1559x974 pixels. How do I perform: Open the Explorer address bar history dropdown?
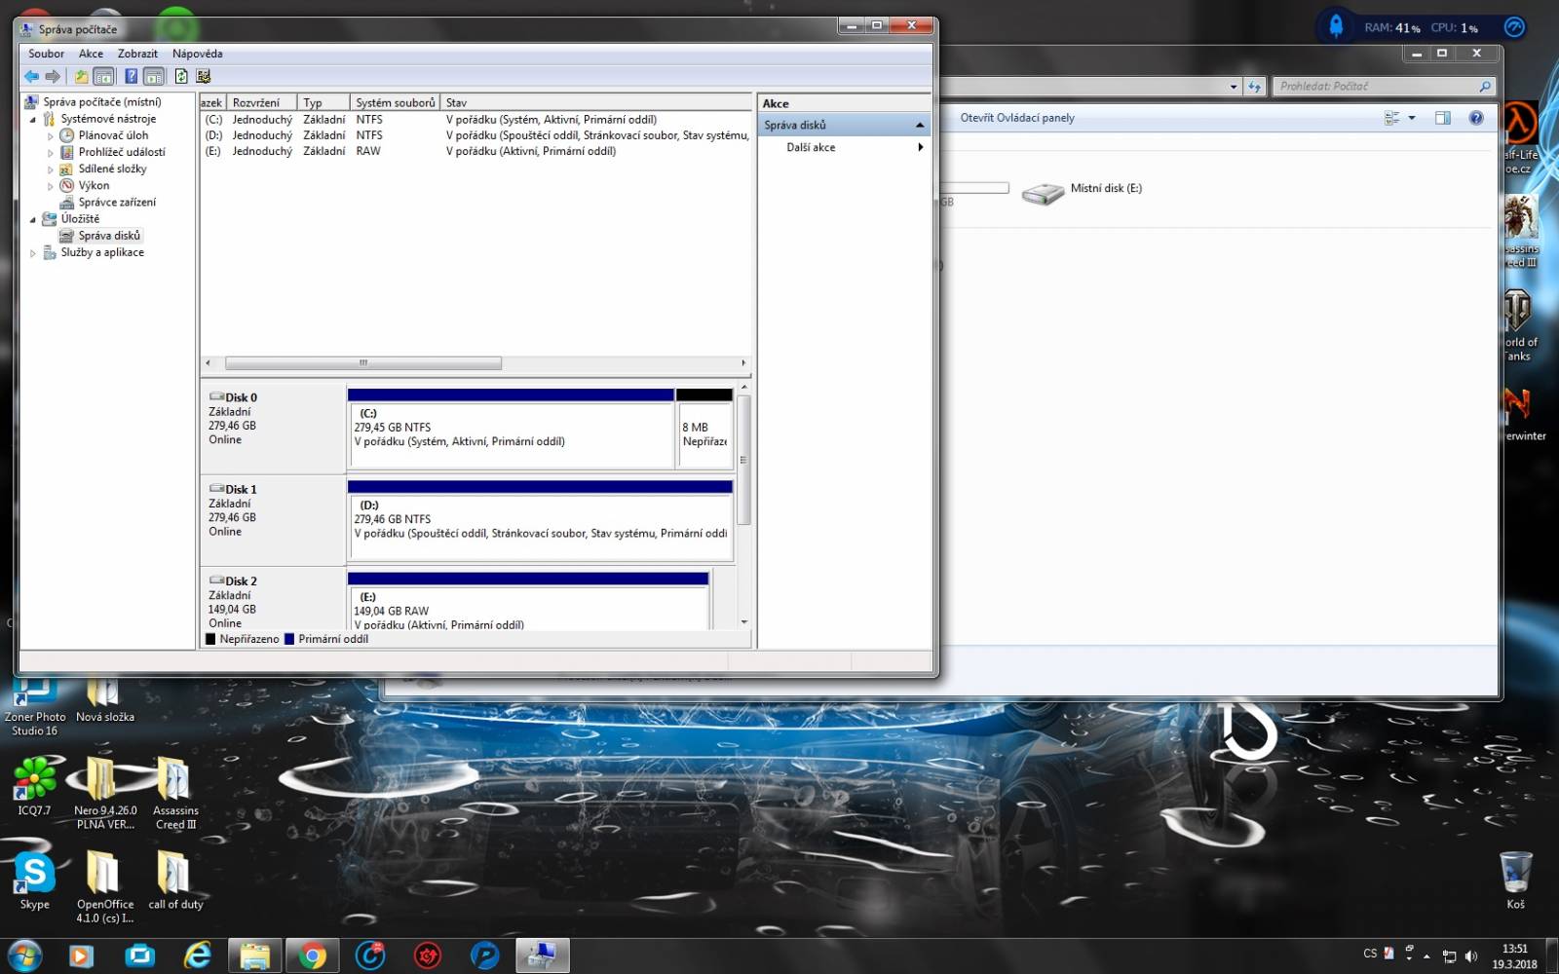tap(1234, 87)
